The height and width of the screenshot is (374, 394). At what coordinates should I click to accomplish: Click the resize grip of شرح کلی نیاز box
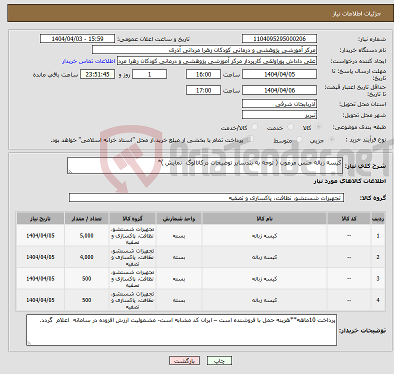pyautogui.click(x=70, y=171)
